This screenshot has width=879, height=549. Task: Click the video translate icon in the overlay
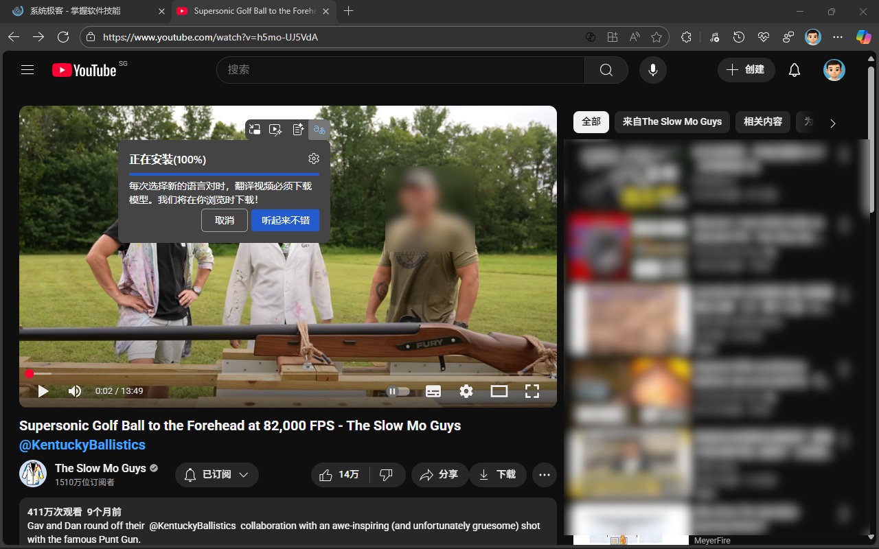point(319,130)
